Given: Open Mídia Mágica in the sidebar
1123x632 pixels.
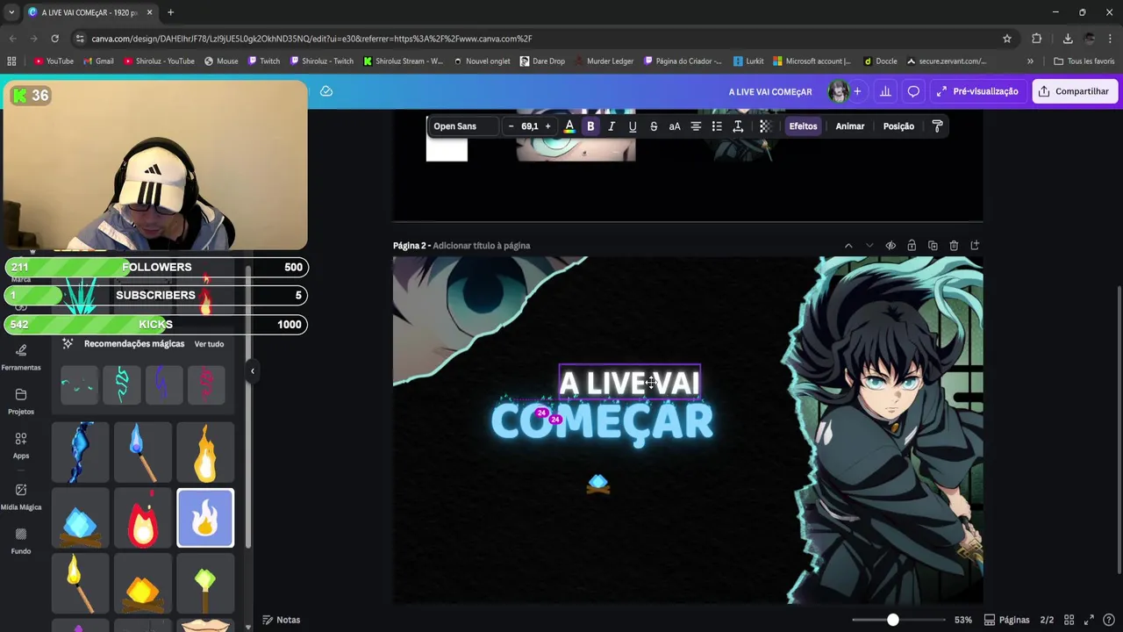Looking at the screenshot, I should pos(21,497).
